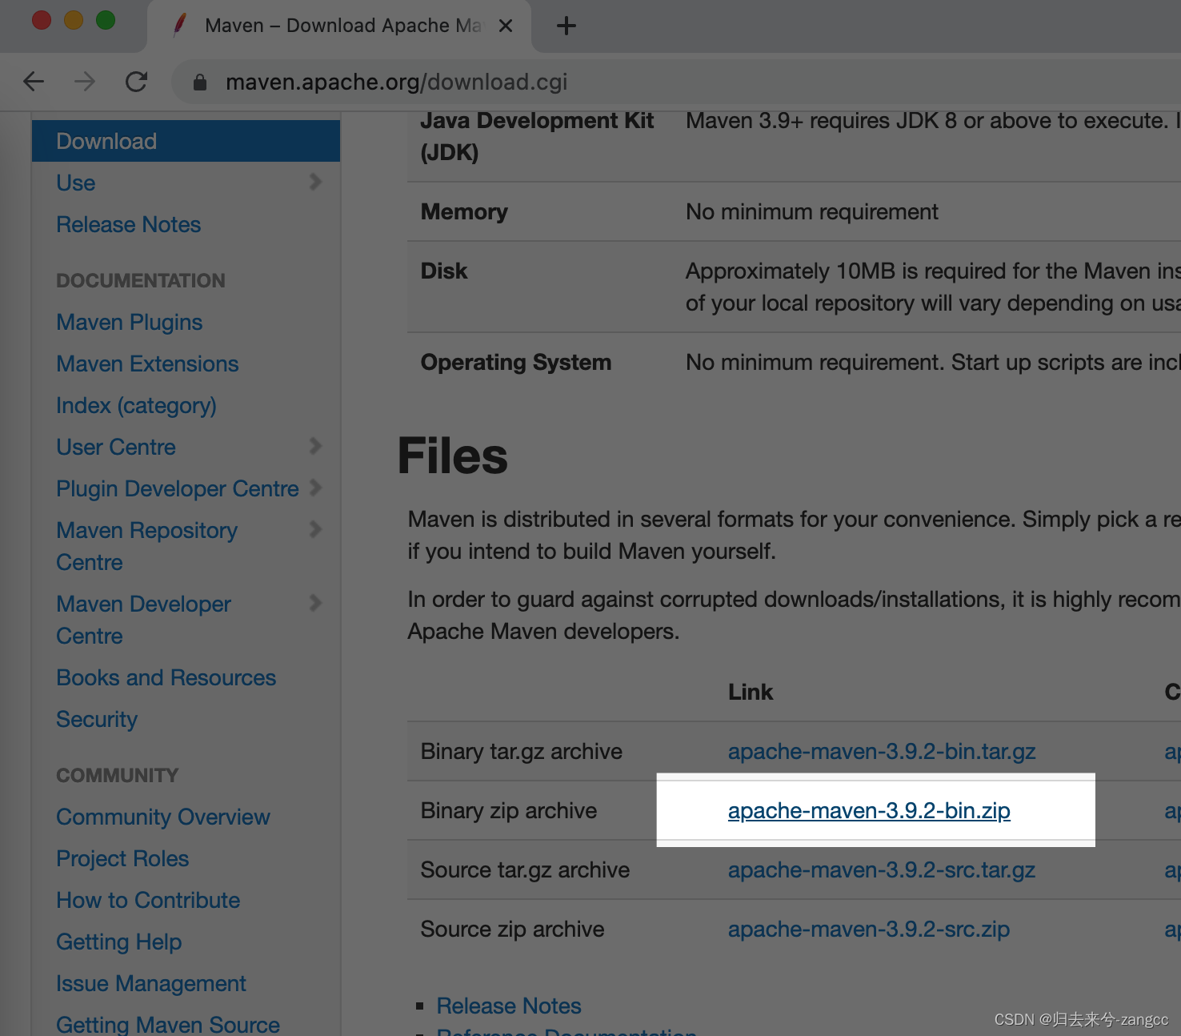Download apache-maven-3.9.2-bin.zip
This screenshot has height=1036, width=1181.
pos(869,810)
